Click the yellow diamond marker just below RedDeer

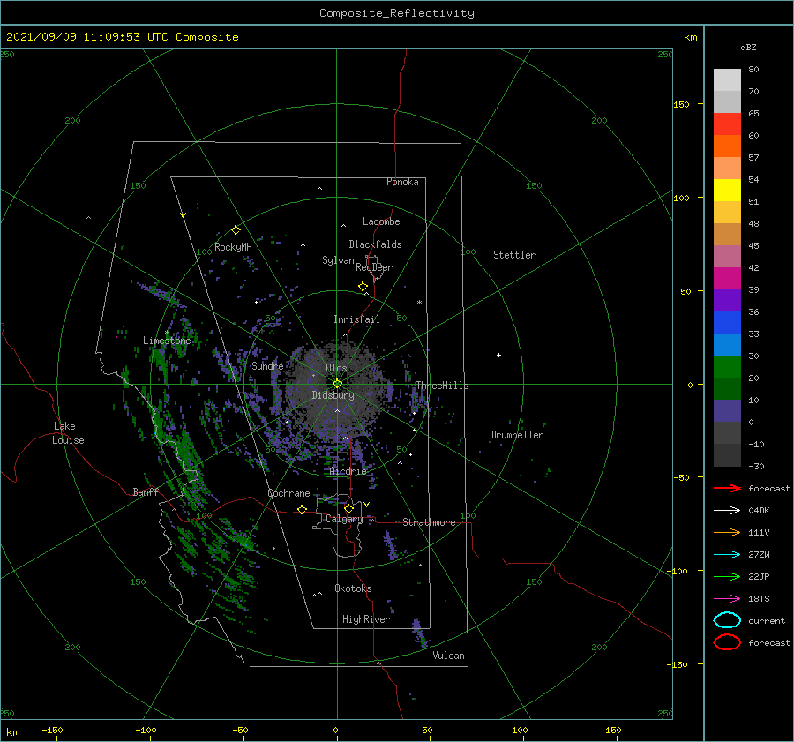(363, 286)
